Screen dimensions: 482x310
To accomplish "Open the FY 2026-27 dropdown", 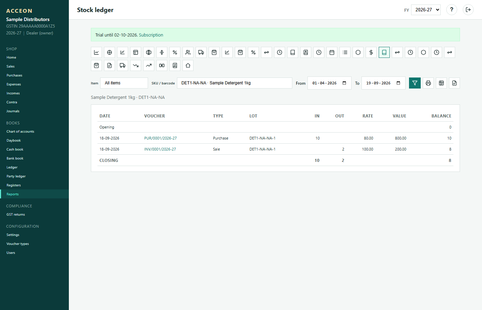I will tap(426, 10).
